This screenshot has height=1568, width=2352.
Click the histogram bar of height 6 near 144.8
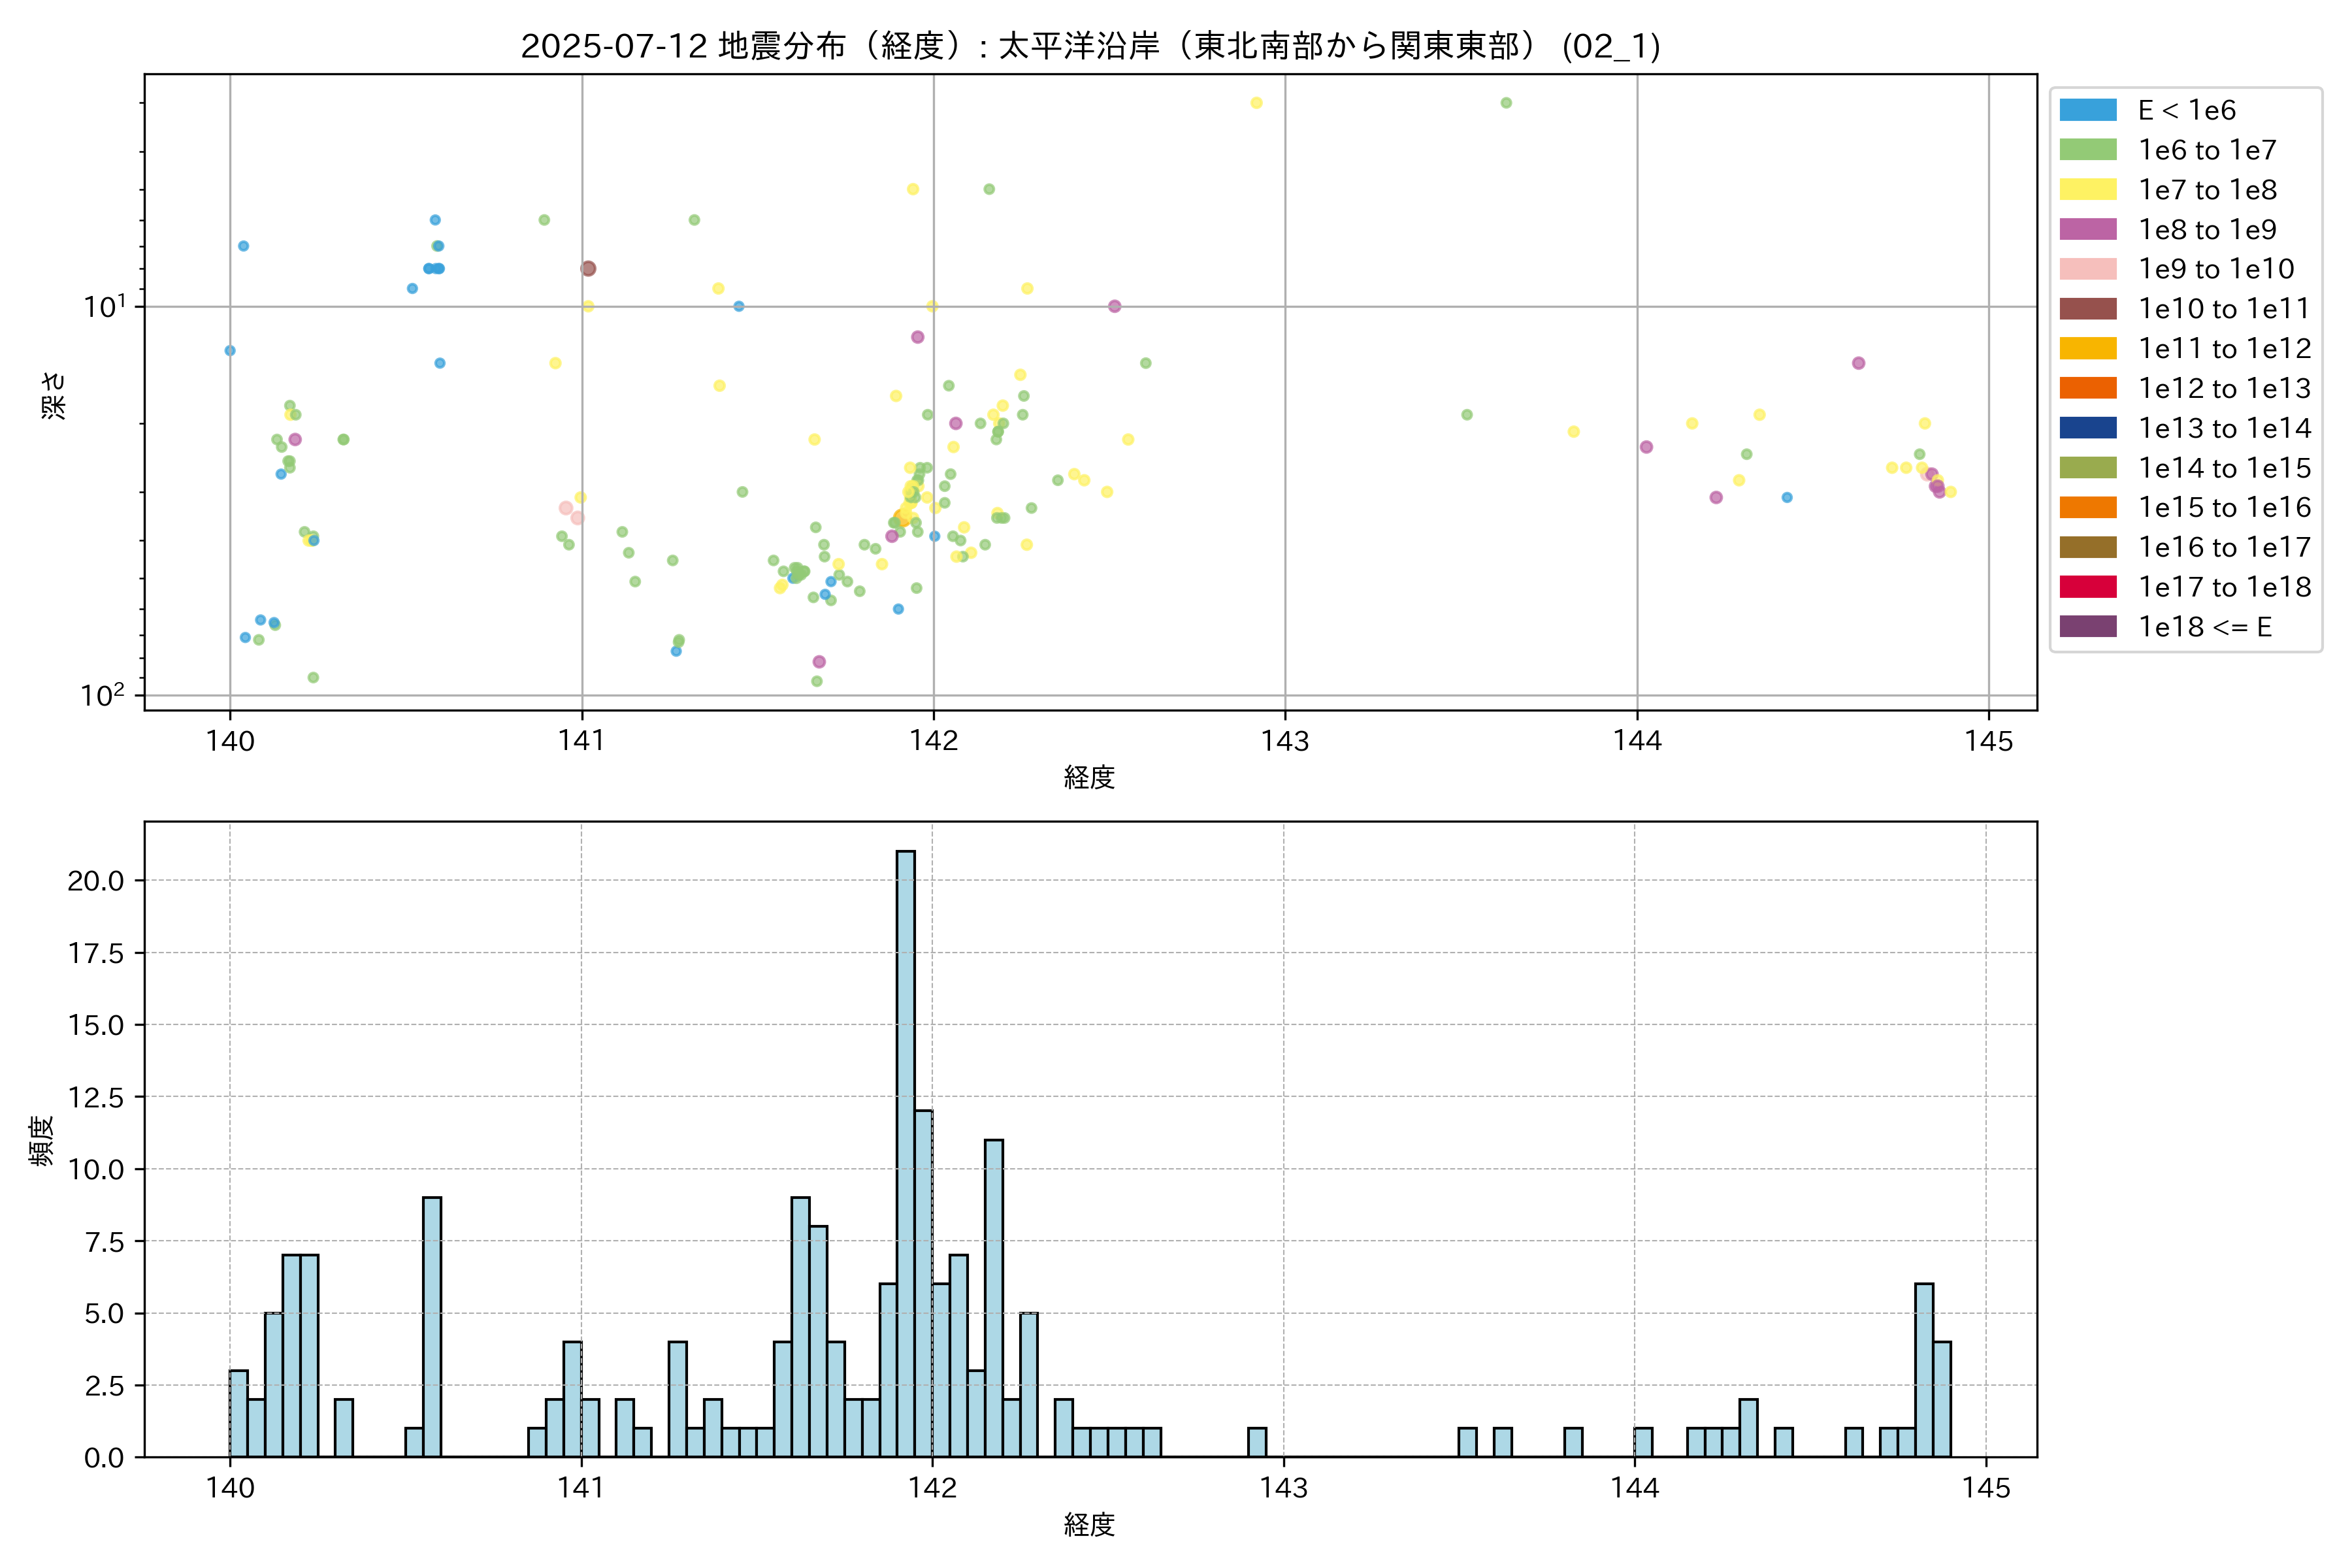pyautogui.click(x=1923, y=1369)
